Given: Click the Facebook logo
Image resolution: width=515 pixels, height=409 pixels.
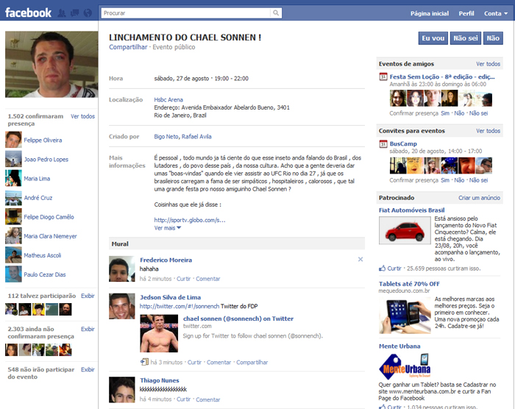Looking at the screenshot, I should (28, 13).
